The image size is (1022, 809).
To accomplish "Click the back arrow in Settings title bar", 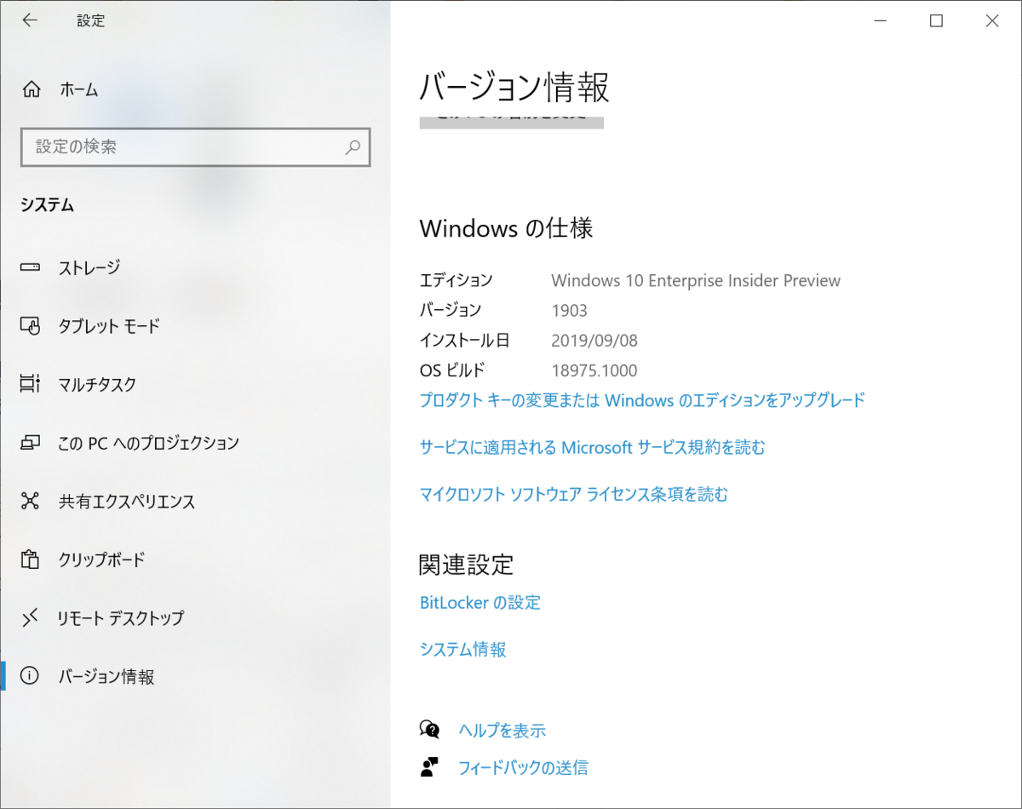I will 30,21.
